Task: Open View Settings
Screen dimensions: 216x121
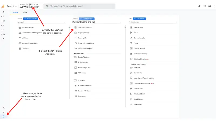Action: tap(138, 27)
